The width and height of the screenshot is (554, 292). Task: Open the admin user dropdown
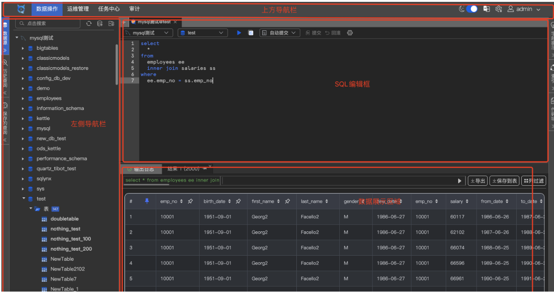point(524,9)
